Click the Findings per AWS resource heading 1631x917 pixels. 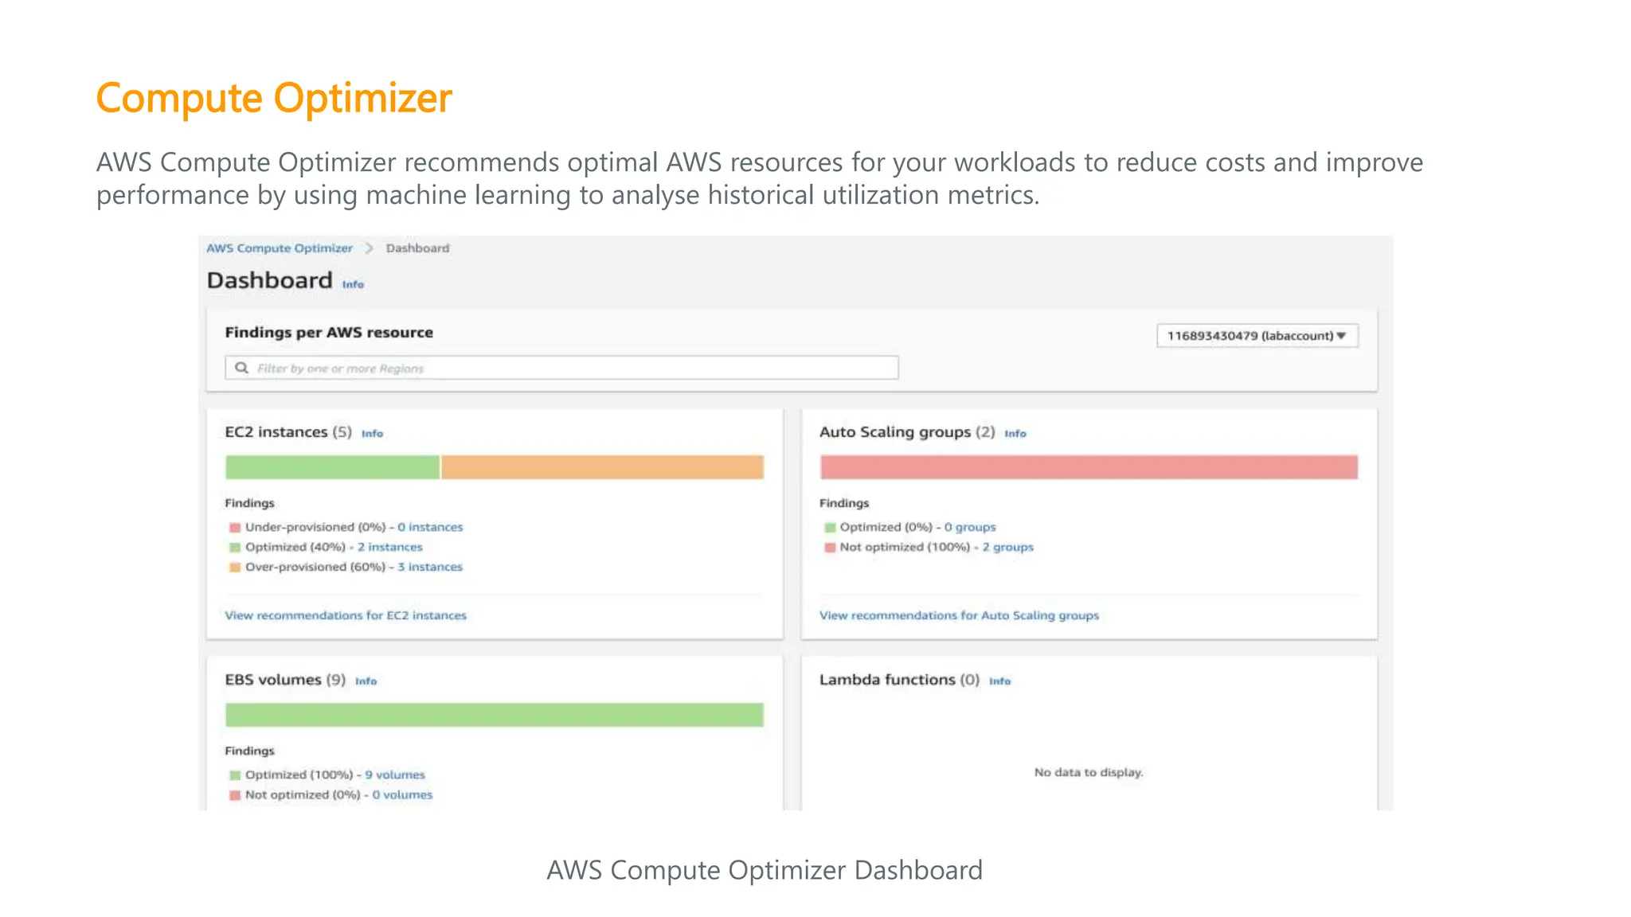329,333
